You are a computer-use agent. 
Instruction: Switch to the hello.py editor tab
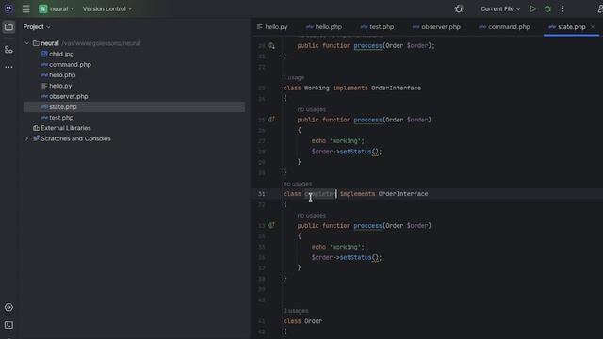click(272, 27)
